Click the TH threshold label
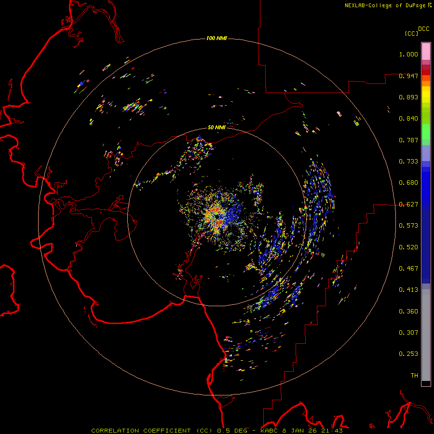The height and width of the screenshot is (434, 434). click(414, 376)
